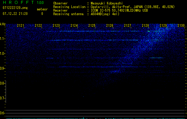Viewport: 187px width, 119px height.
Task: Select observer name Masayuki Kobayashi
Action: point(107,3)
